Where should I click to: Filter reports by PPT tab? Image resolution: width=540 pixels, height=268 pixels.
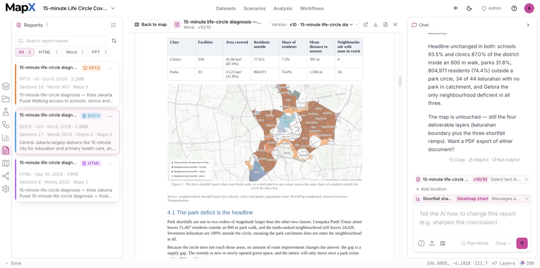99,52
